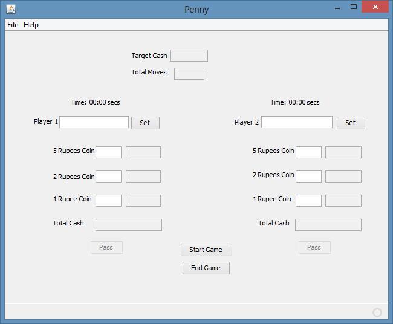
Task: Focus the Player 1 name field
Action: click(x=94, y=122)
